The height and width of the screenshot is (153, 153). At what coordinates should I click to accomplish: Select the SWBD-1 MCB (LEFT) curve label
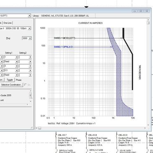65,38
